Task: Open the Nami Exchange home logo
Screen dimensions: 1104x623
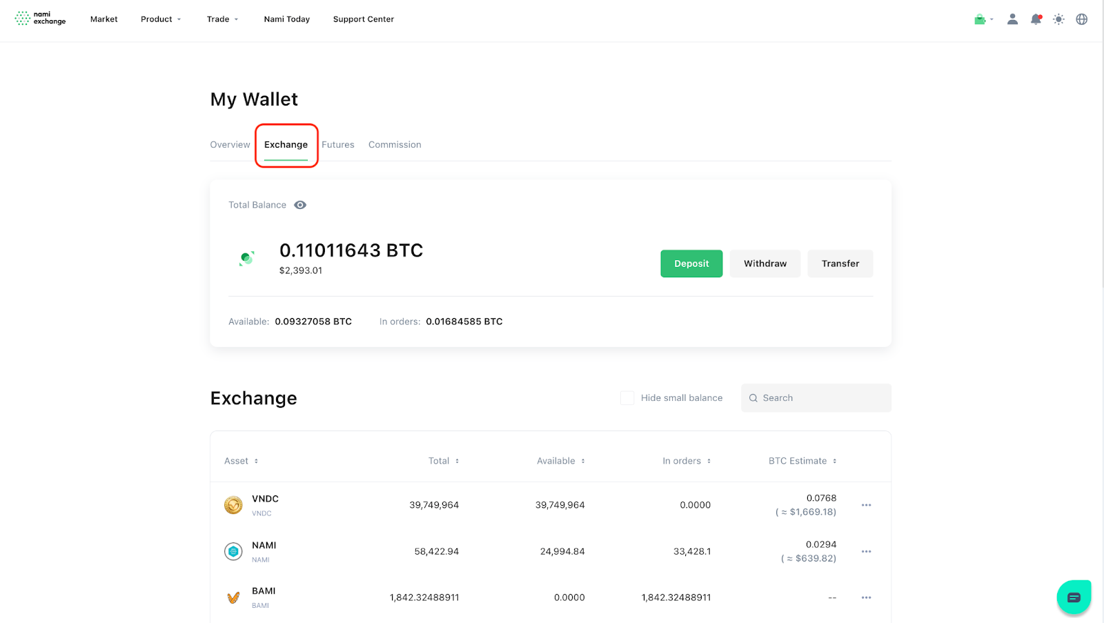Action: [40, 19]
